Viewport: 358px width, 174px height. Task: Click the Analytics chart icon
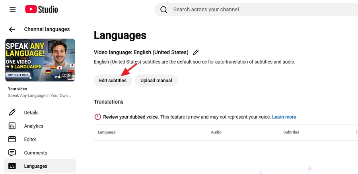pyautogui.click(x=12, y=126)
